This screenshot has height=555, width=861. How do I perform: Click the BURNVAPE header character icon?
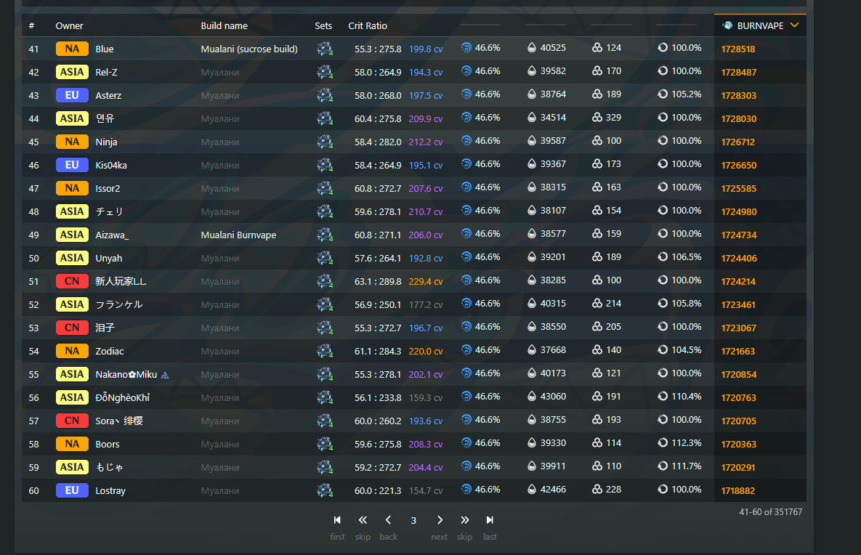pyautogui.click(x=727, y=25)
